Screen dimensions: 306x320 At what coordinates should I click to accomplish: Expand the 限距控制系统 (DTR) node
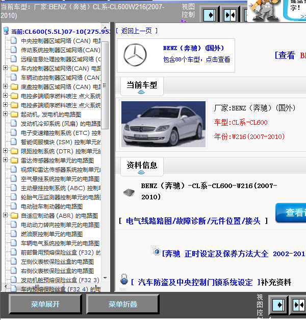coord(6,151)
